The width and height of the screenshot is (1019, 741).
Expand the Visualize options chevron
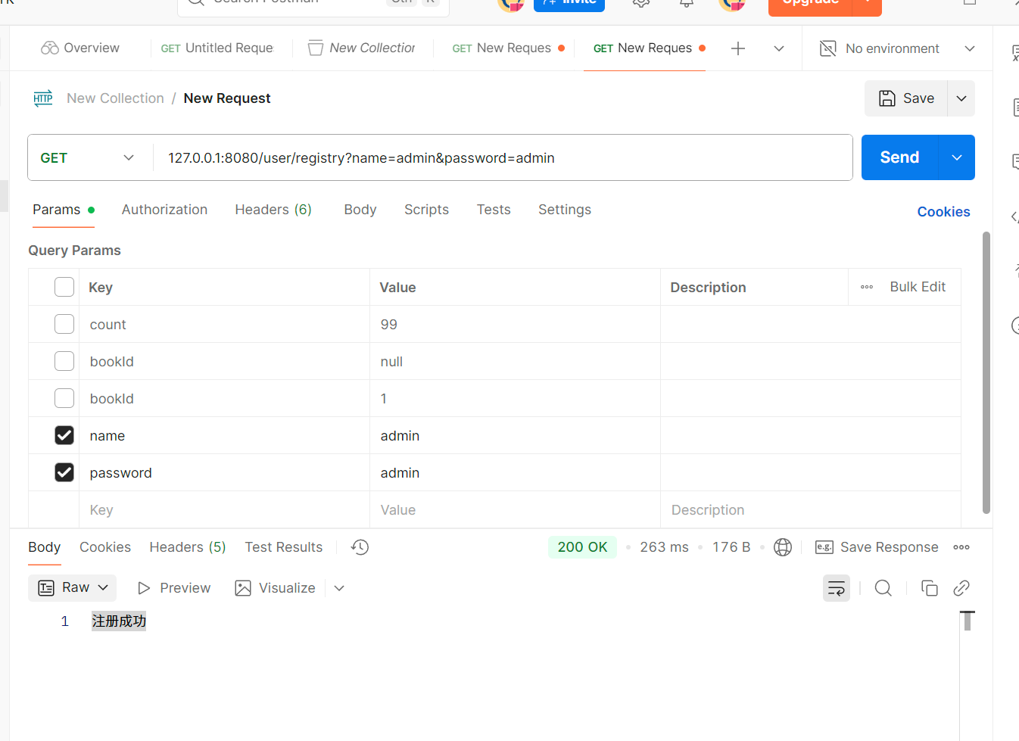tap(339, 588)
